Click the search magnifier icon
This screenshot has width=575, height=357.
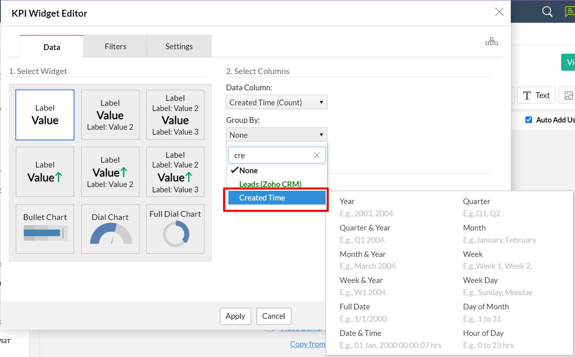pyautogui.click(x=547, y=12)
